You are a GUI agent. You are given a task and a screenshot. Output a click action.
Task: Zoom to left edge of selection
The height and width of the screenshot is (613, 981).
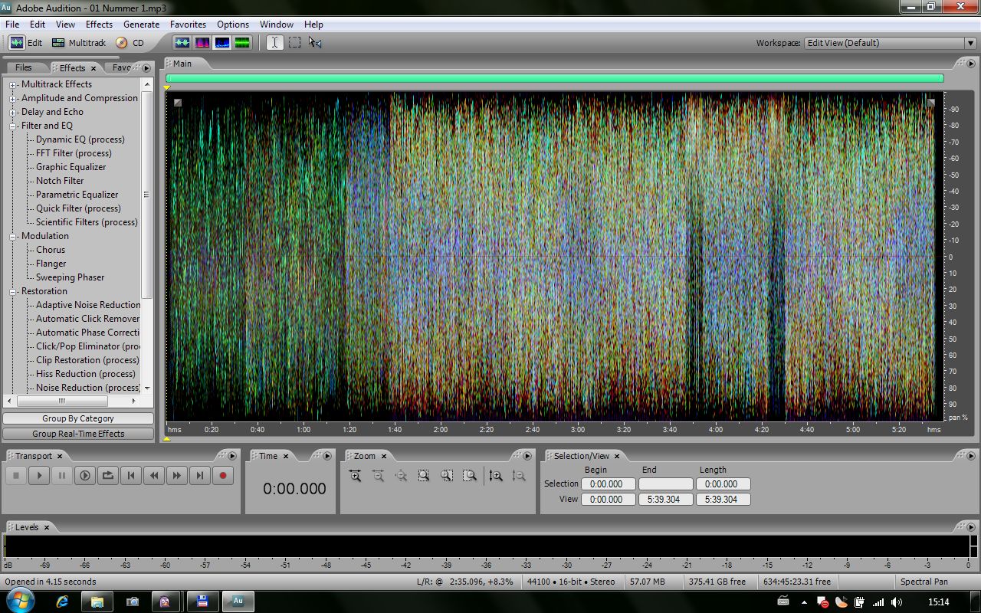(447, 476)
